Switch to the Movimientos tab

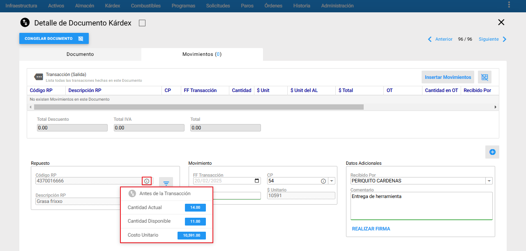[x=202, y=54]
